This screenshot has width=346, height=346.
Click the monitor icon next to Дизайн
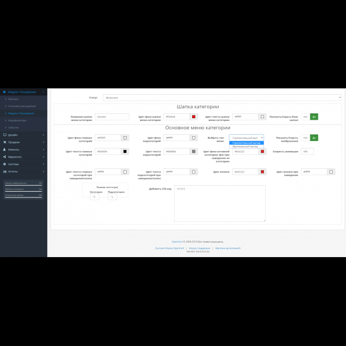[x=4, y=135]
